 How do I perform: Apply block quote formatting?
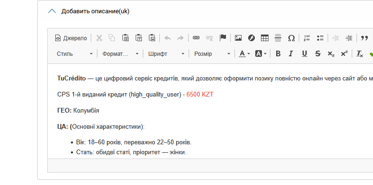pyautogui.click(x=364, y=38)
